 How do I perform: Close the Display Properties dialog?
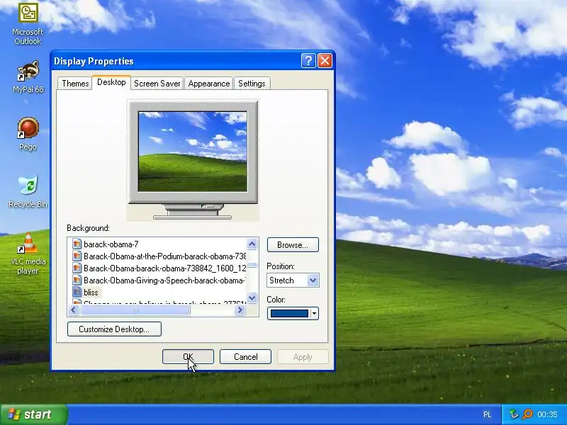tap(325, 61)
